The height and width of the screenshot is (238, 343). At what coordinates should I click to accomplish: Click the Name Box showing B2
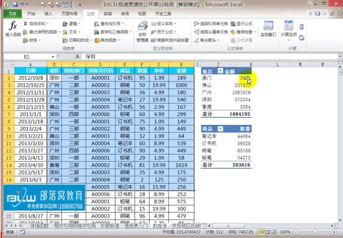[26, 57]
